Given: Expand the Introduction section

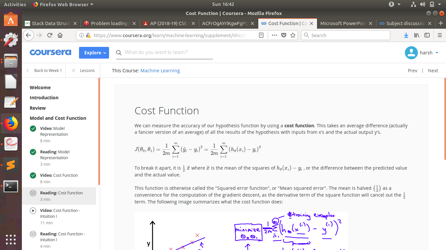Looking at the screenshot, I should coord(44,98).
